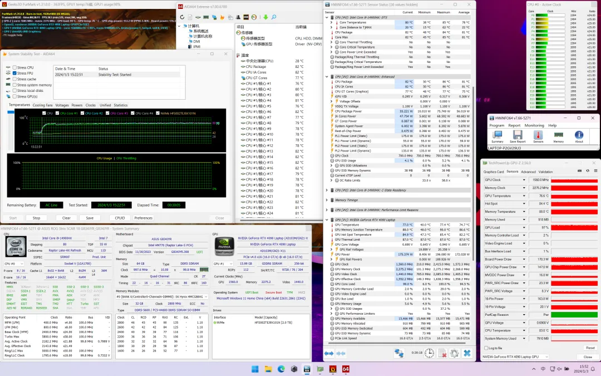Open Hot Spot sensor dropdown in GPU-Z
The width and height of the screenshot is (601, 376).
click(x=524, y=204)
